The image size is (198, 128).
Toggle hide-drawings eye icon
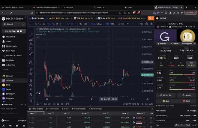pyautogui.click(x=31, y=94)
